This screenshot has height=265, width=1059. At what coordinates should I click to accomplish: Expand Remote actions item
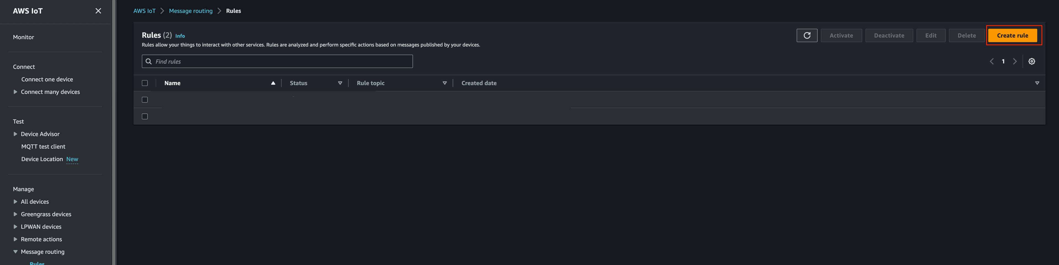[x=15, y=239]
